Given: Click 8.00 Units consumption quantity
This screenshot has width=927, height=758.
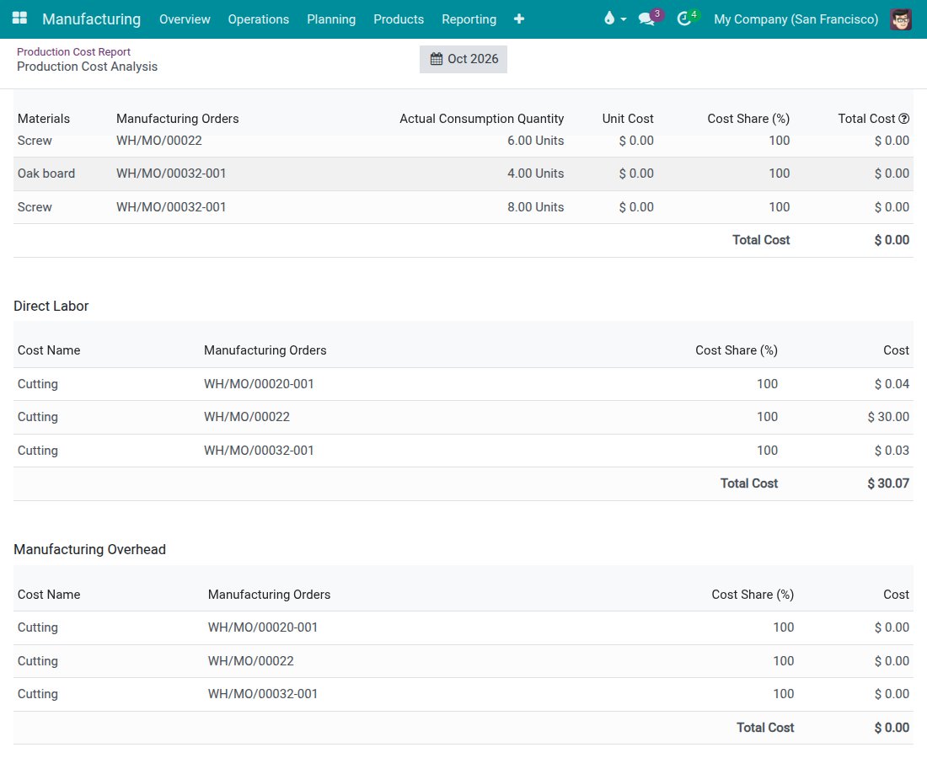Looking at the screenshot, I should tap(536, 207).
